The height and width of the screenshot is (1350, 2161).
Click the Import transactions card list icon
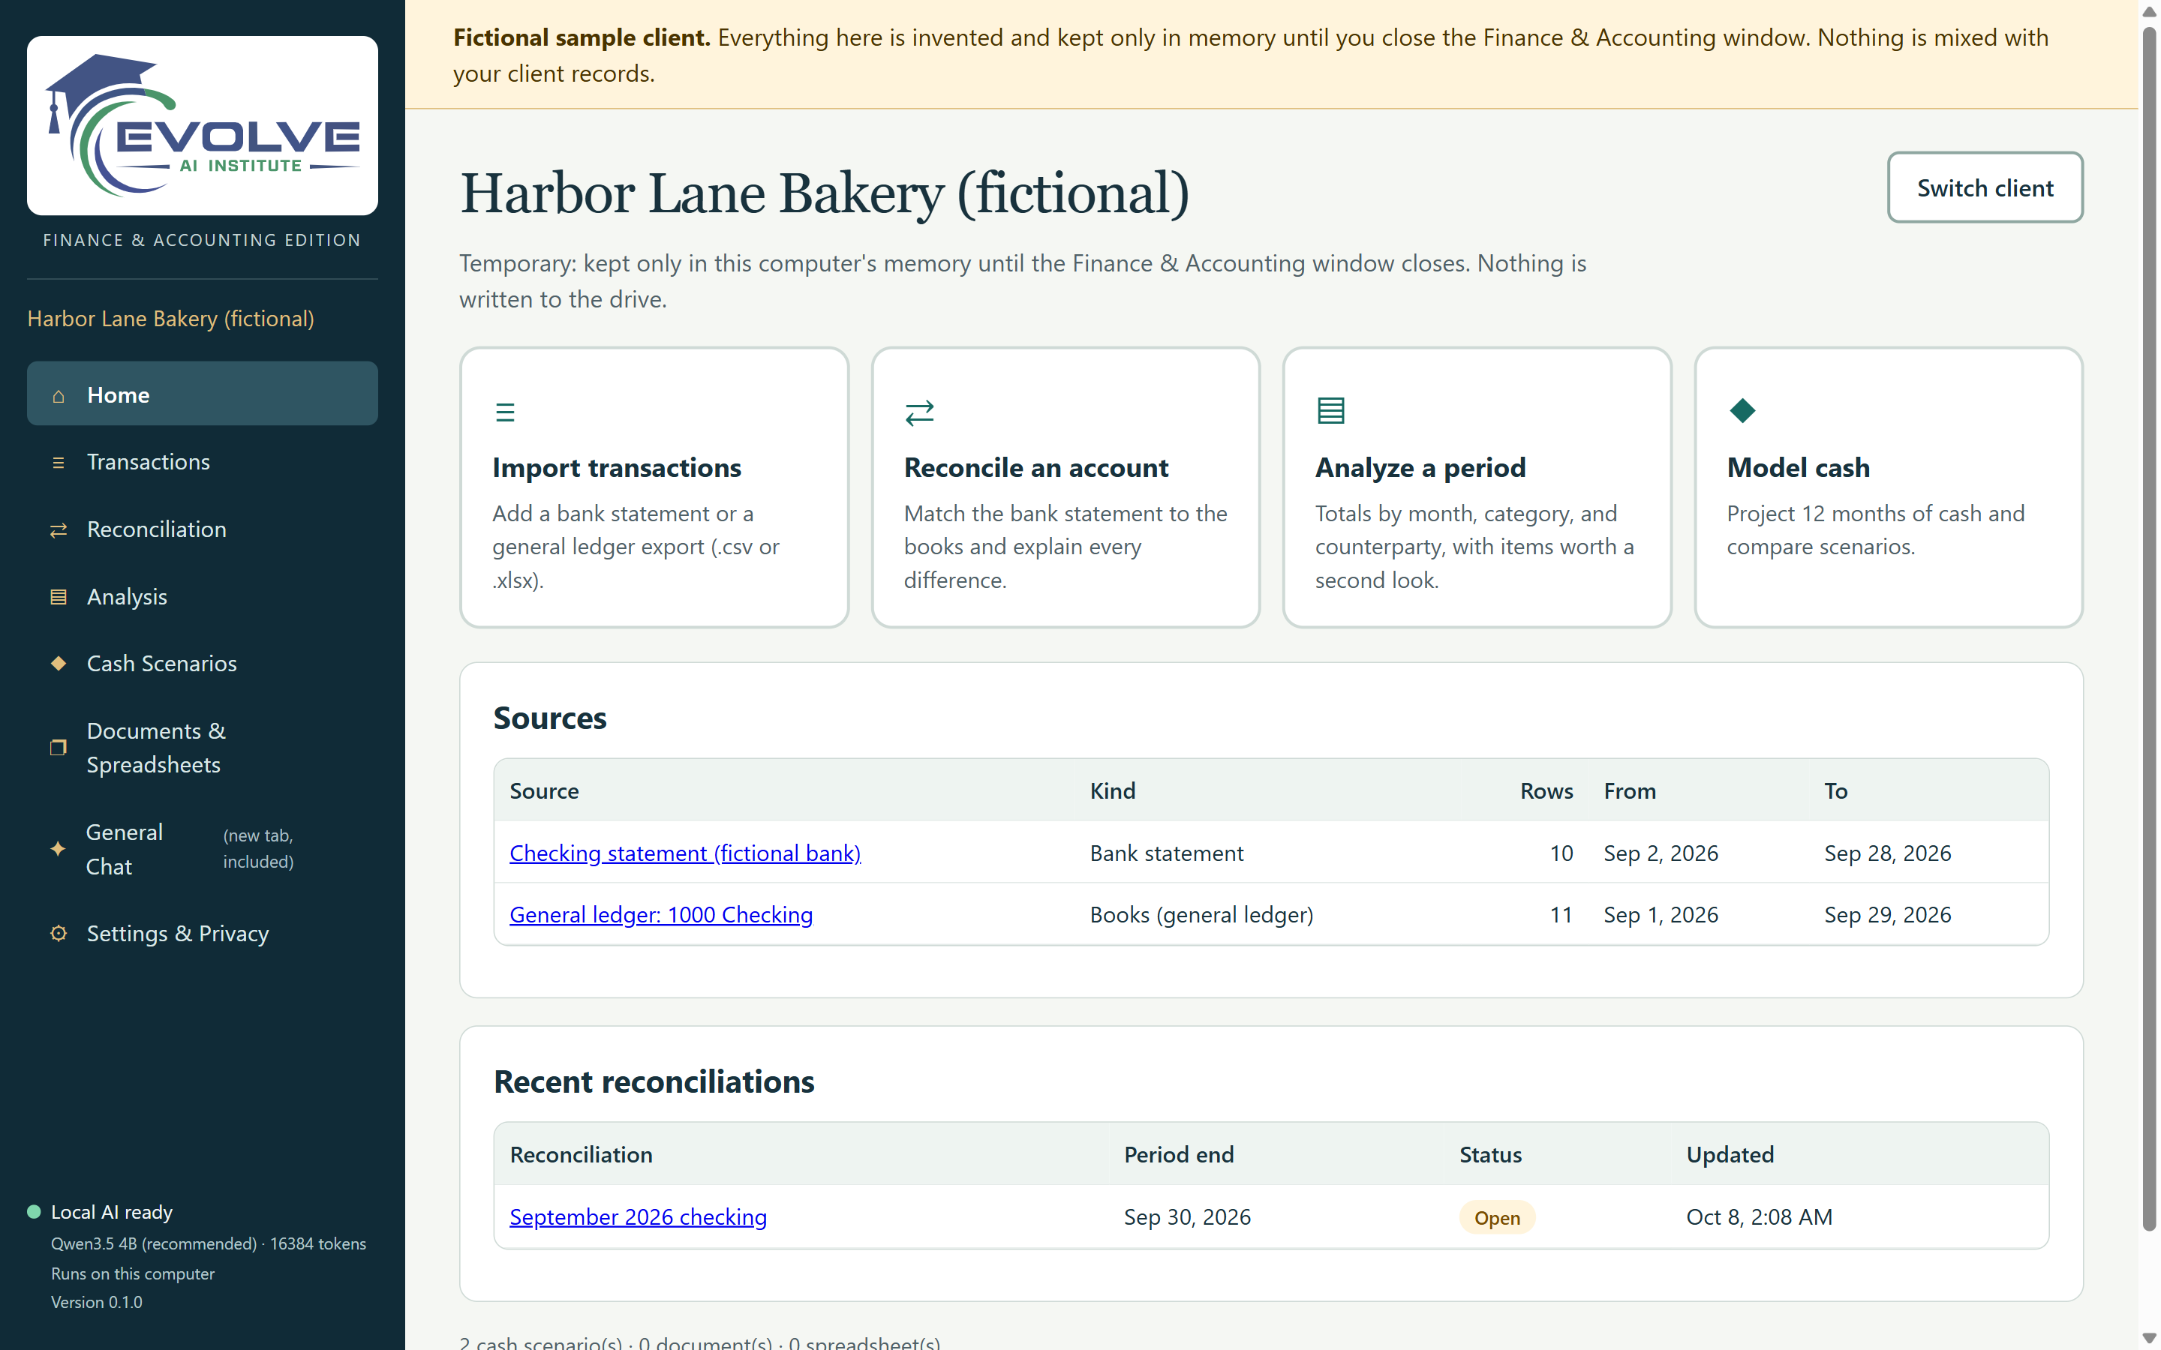coord(506,412)
